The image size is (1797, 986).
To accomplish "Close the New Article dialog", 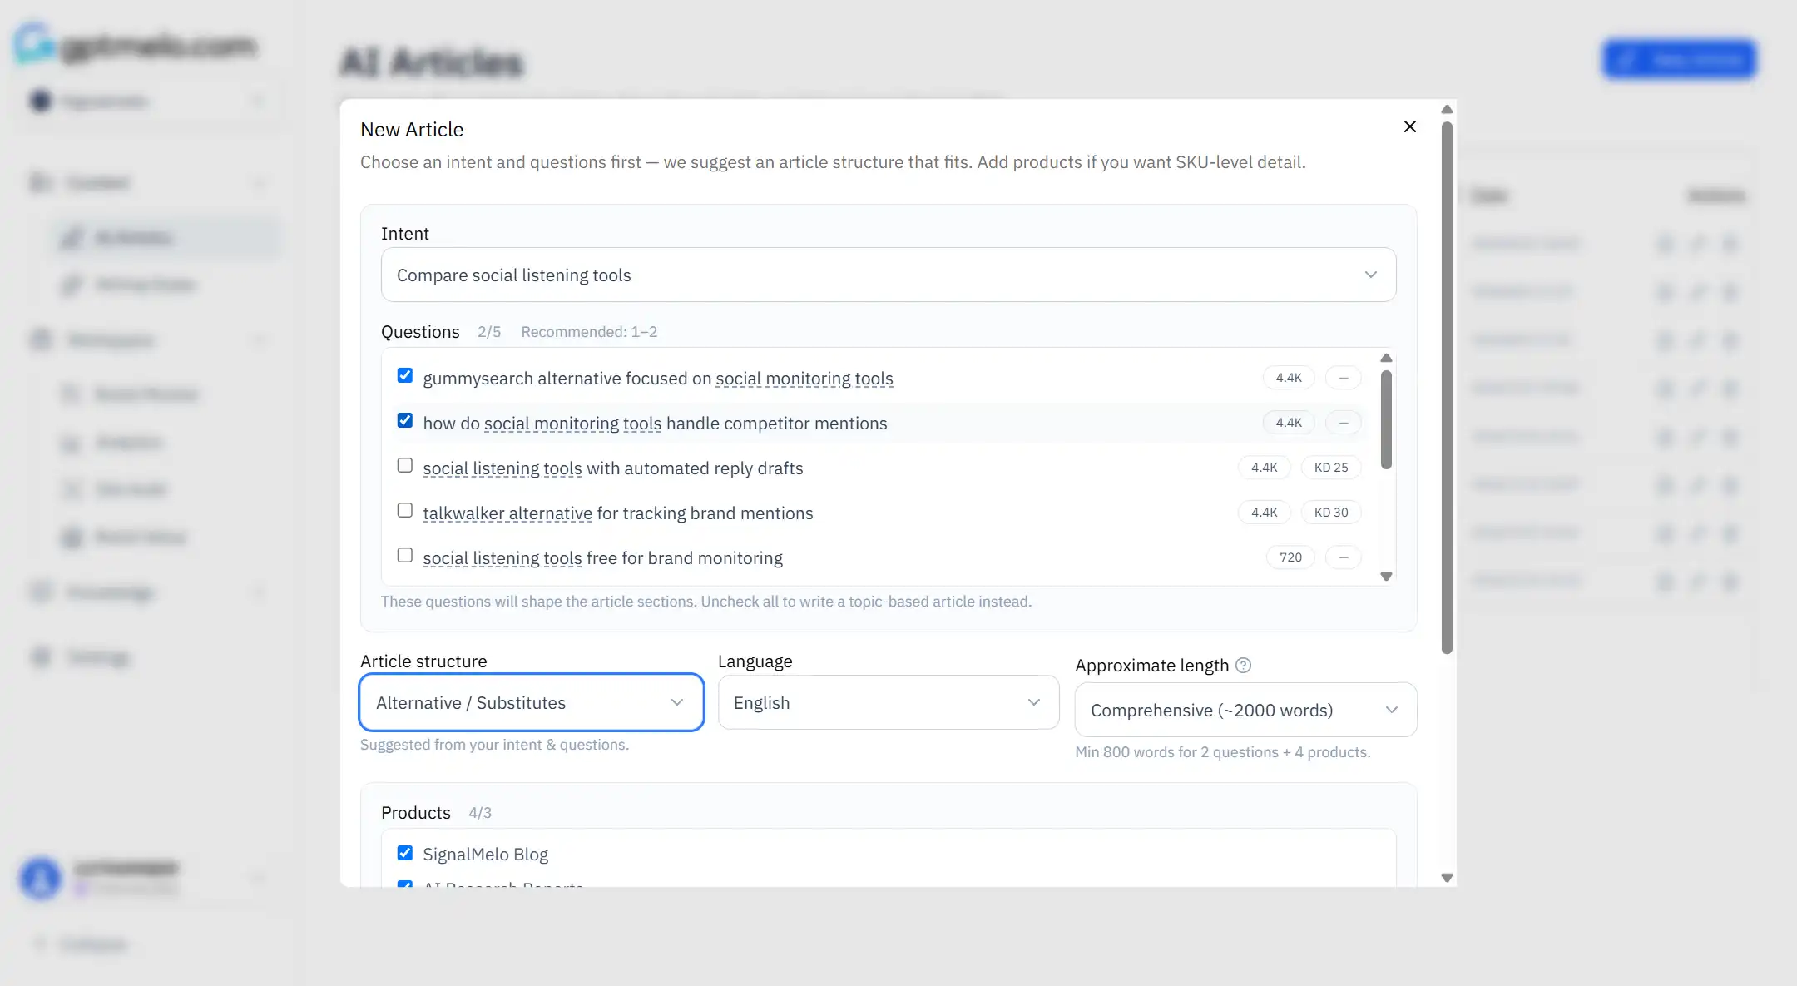I will (x=1409, y=126).
